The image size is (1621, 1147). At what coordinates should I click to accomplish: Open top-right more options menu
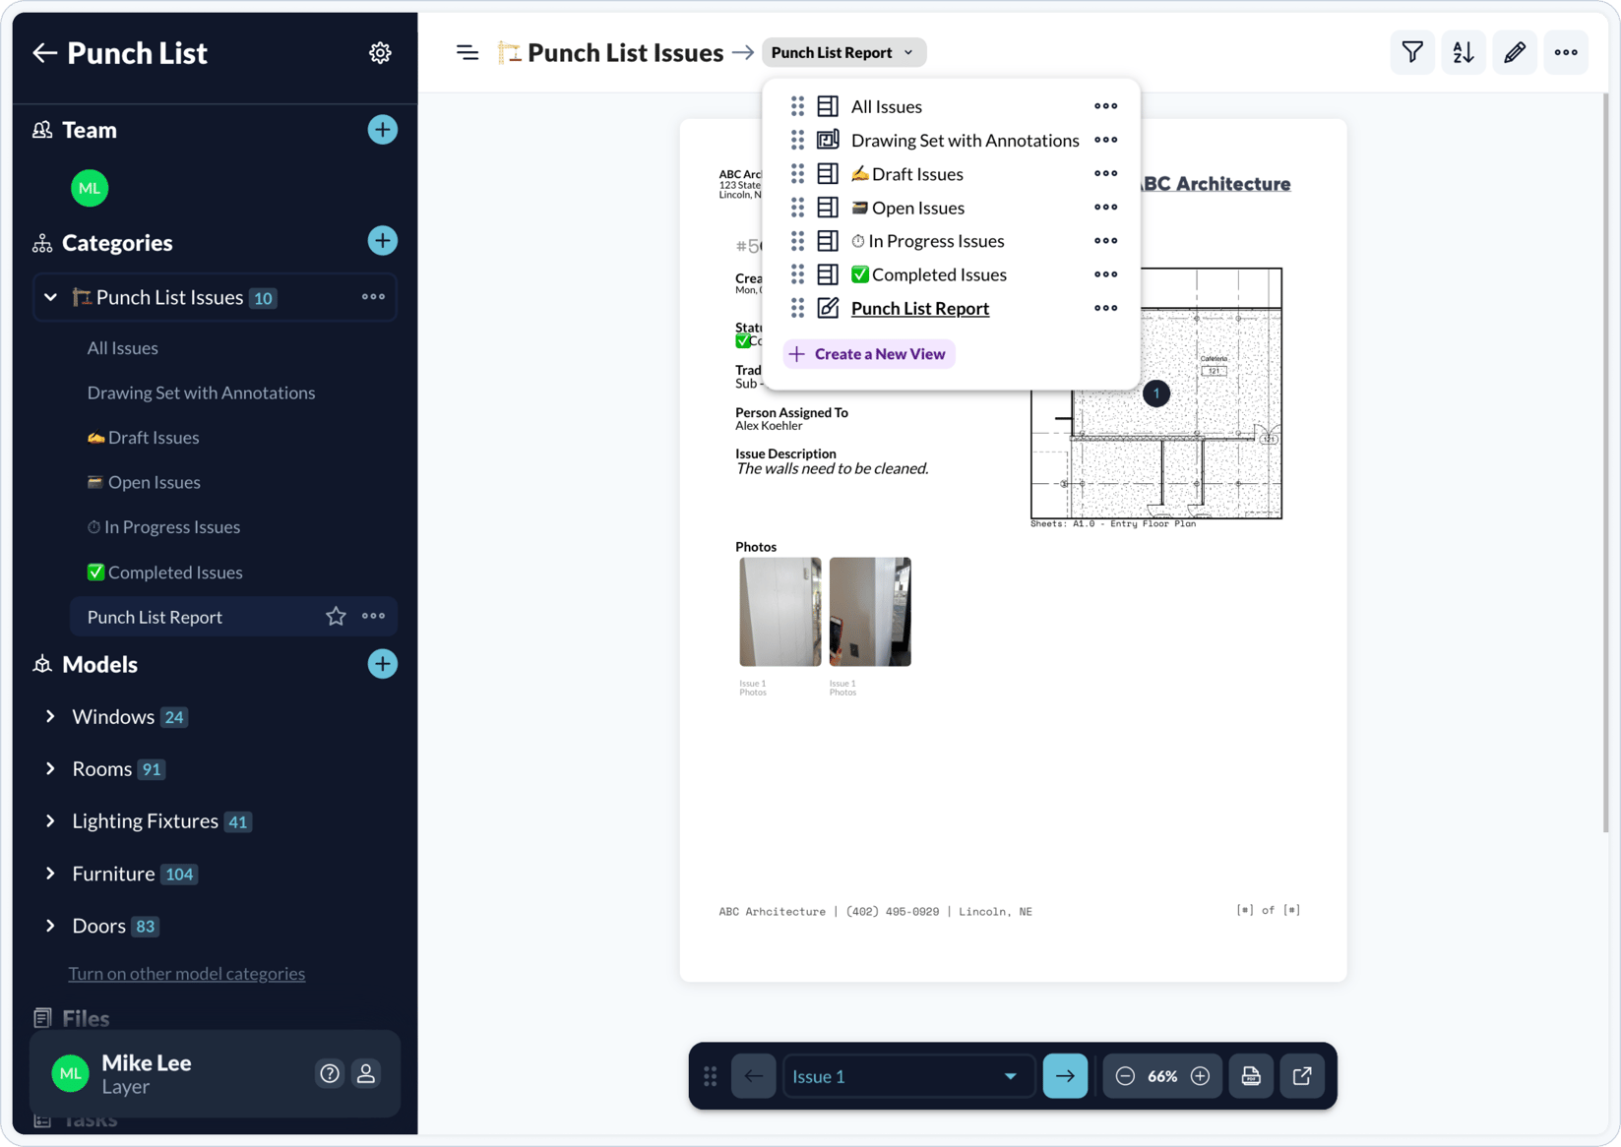(x=1566, y=53)
